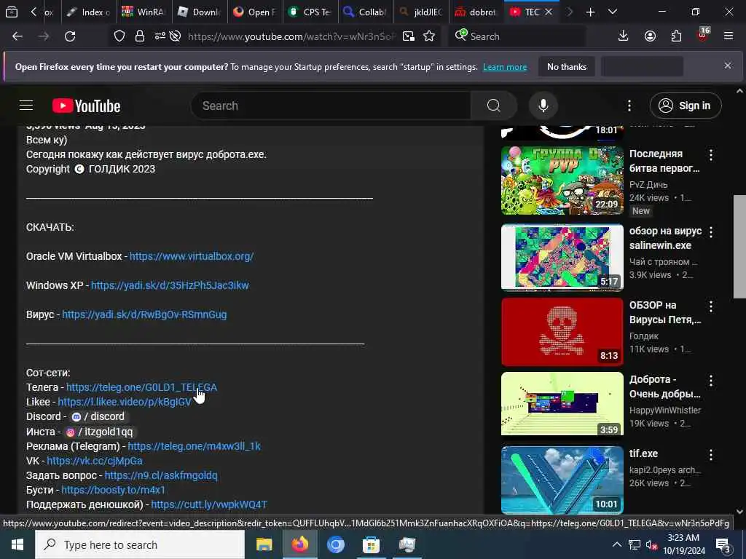Go back with the browser back arrow
The image size is (746, 559).
pos(17,36)
